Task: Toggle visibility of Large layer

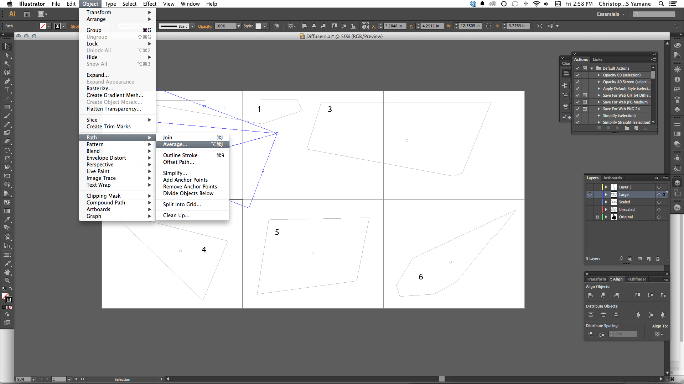Action: point(589,194)
